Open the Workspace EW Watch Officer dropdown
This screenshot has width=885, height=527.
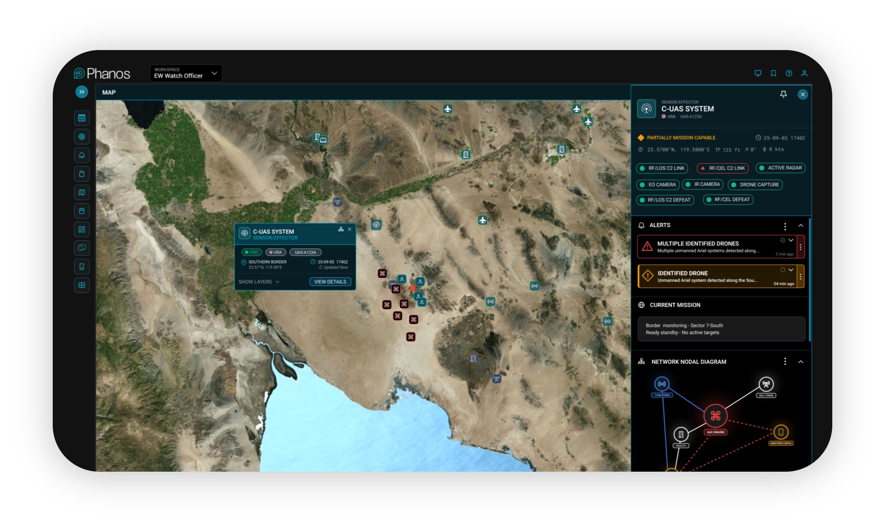pyautogui.click(x=186, y=73)
